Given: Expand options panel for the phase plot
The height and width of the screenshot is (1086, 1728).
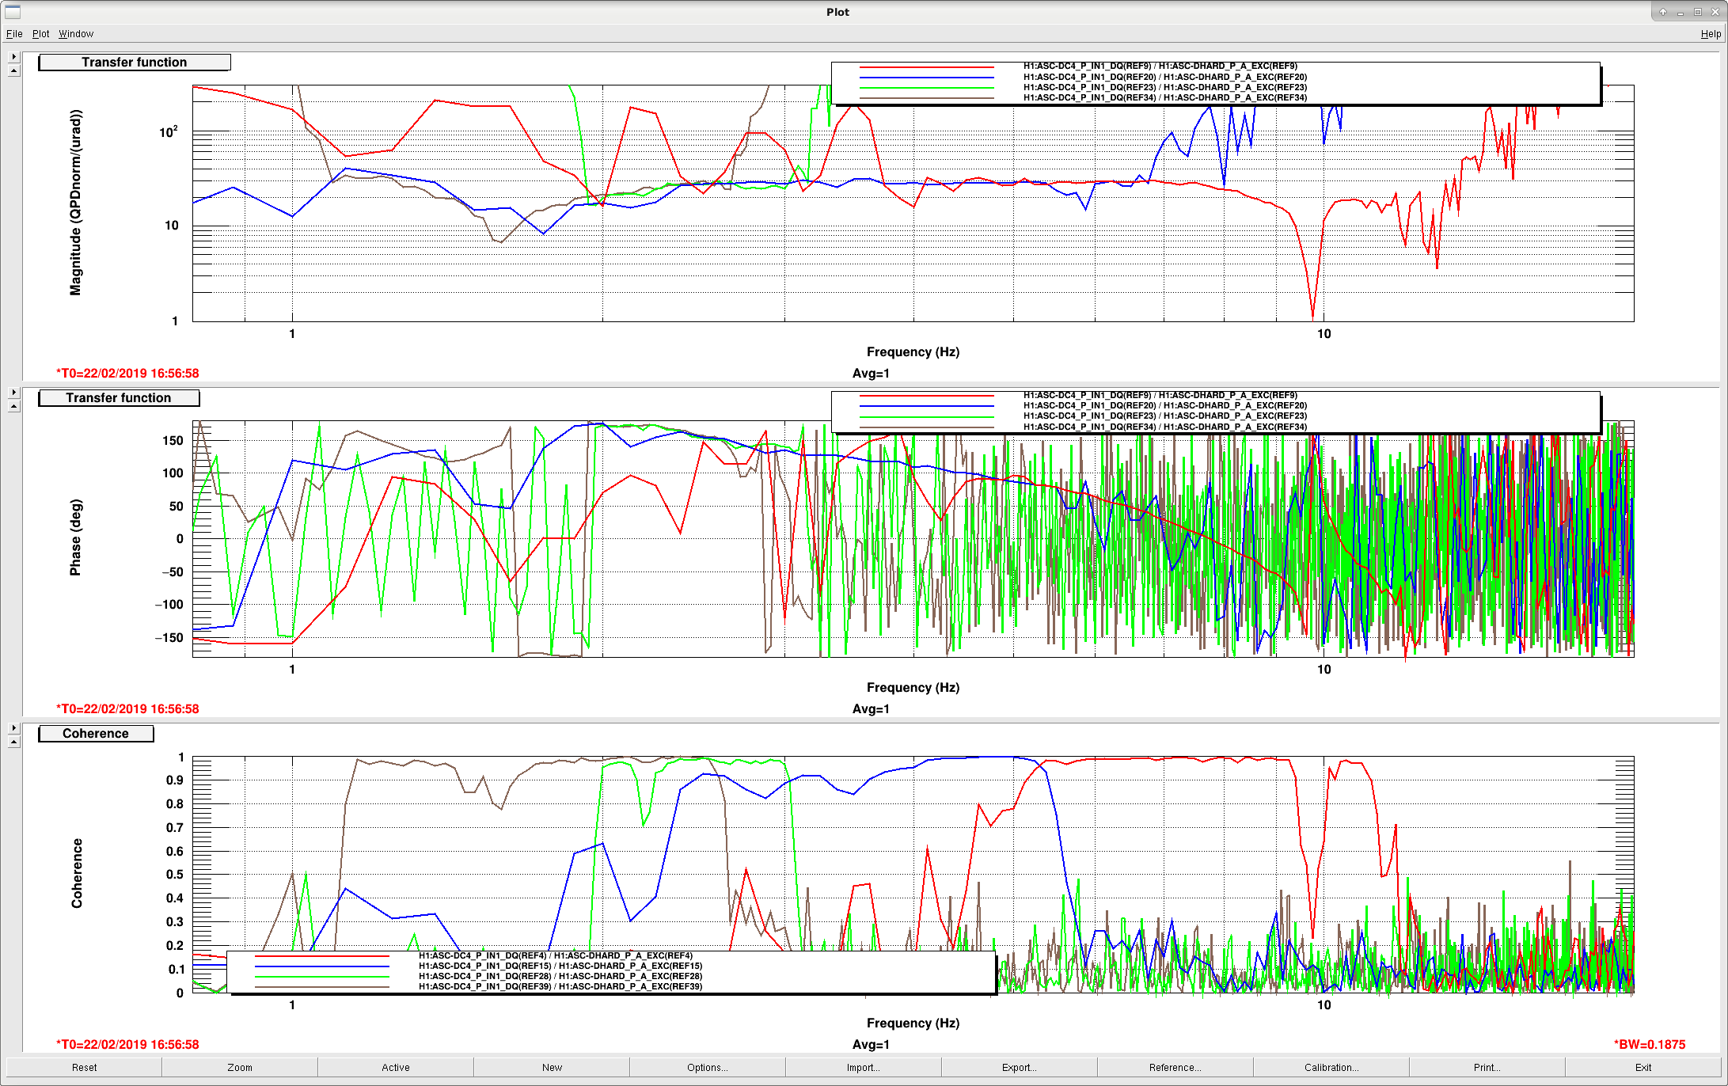Looking at the screenshot, I should click(x=13, y=393).
